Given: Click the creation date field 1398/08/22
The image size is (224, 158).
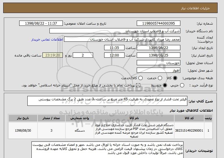Looking at the screenshot, I should point(159,48).
